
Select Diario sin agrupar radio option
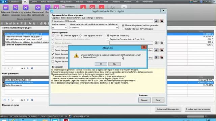click(62, 36)
